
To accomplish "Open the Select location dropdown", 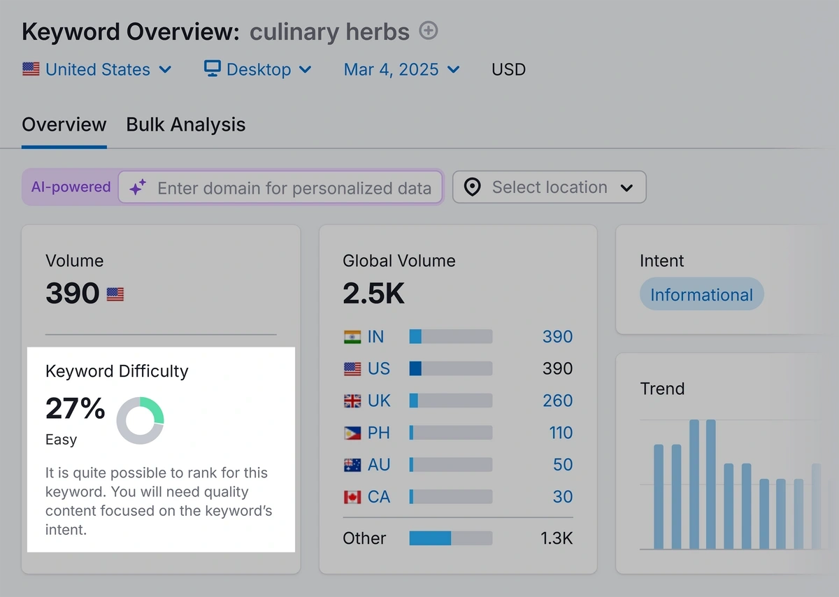I will click(x=550, y=187).
